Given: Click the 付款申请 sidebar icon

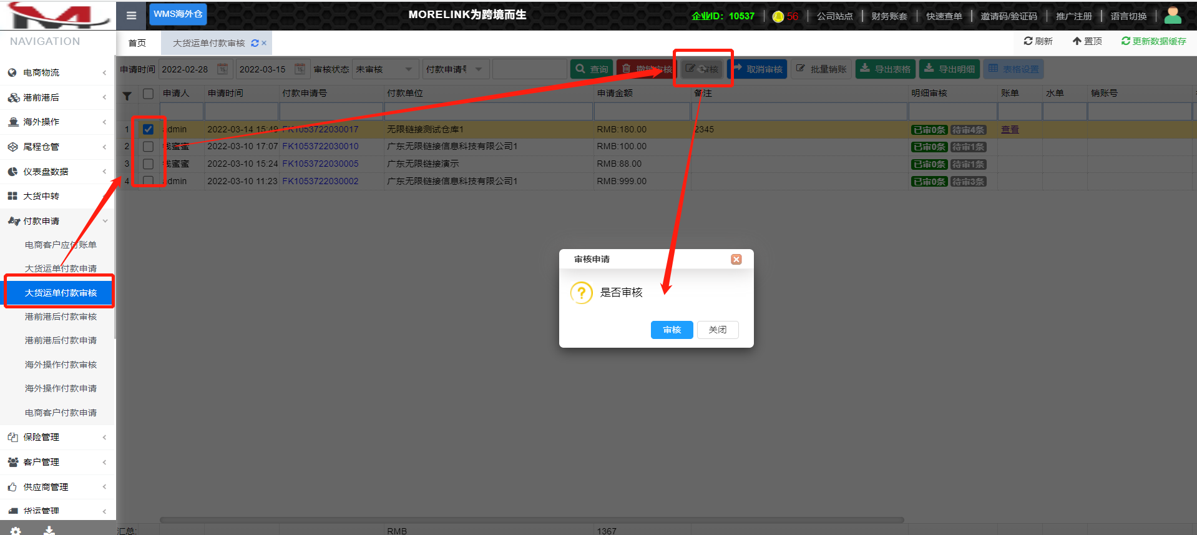Looking at the screenshot, I should [14, 221].
